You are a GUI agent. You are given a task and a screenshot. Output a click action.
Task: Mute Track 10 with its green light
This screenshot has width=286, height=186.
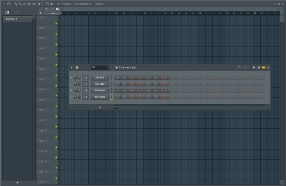click(56, 116)
